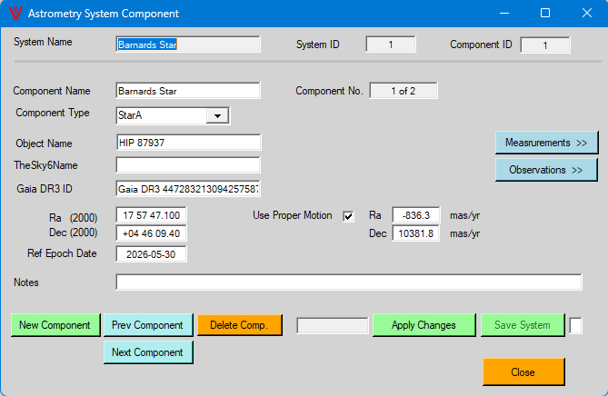Screen dimensions: 608x396
Task: Open the Measurements >> panel
Action: click(x=546, y=143)
